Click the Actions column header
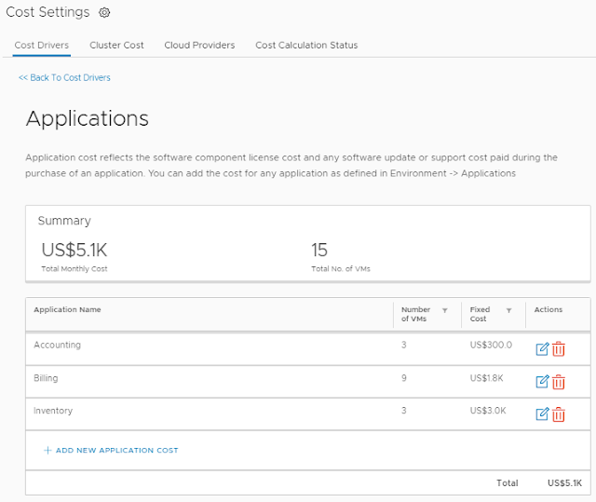The height and width of the screenshot is (502, 596). coord(548,310)
